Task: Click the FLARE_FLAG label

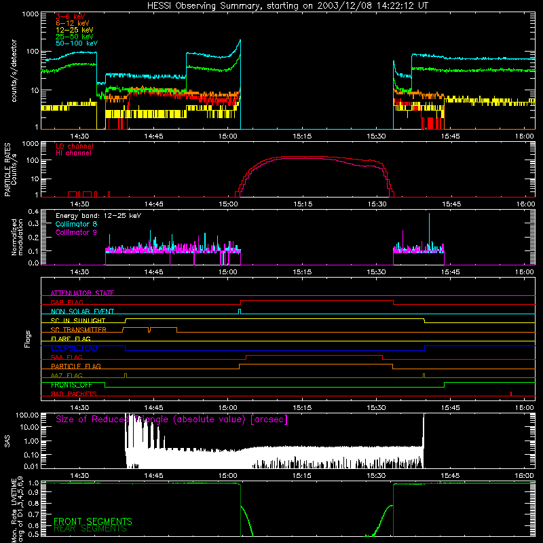Action: point(71,339)
